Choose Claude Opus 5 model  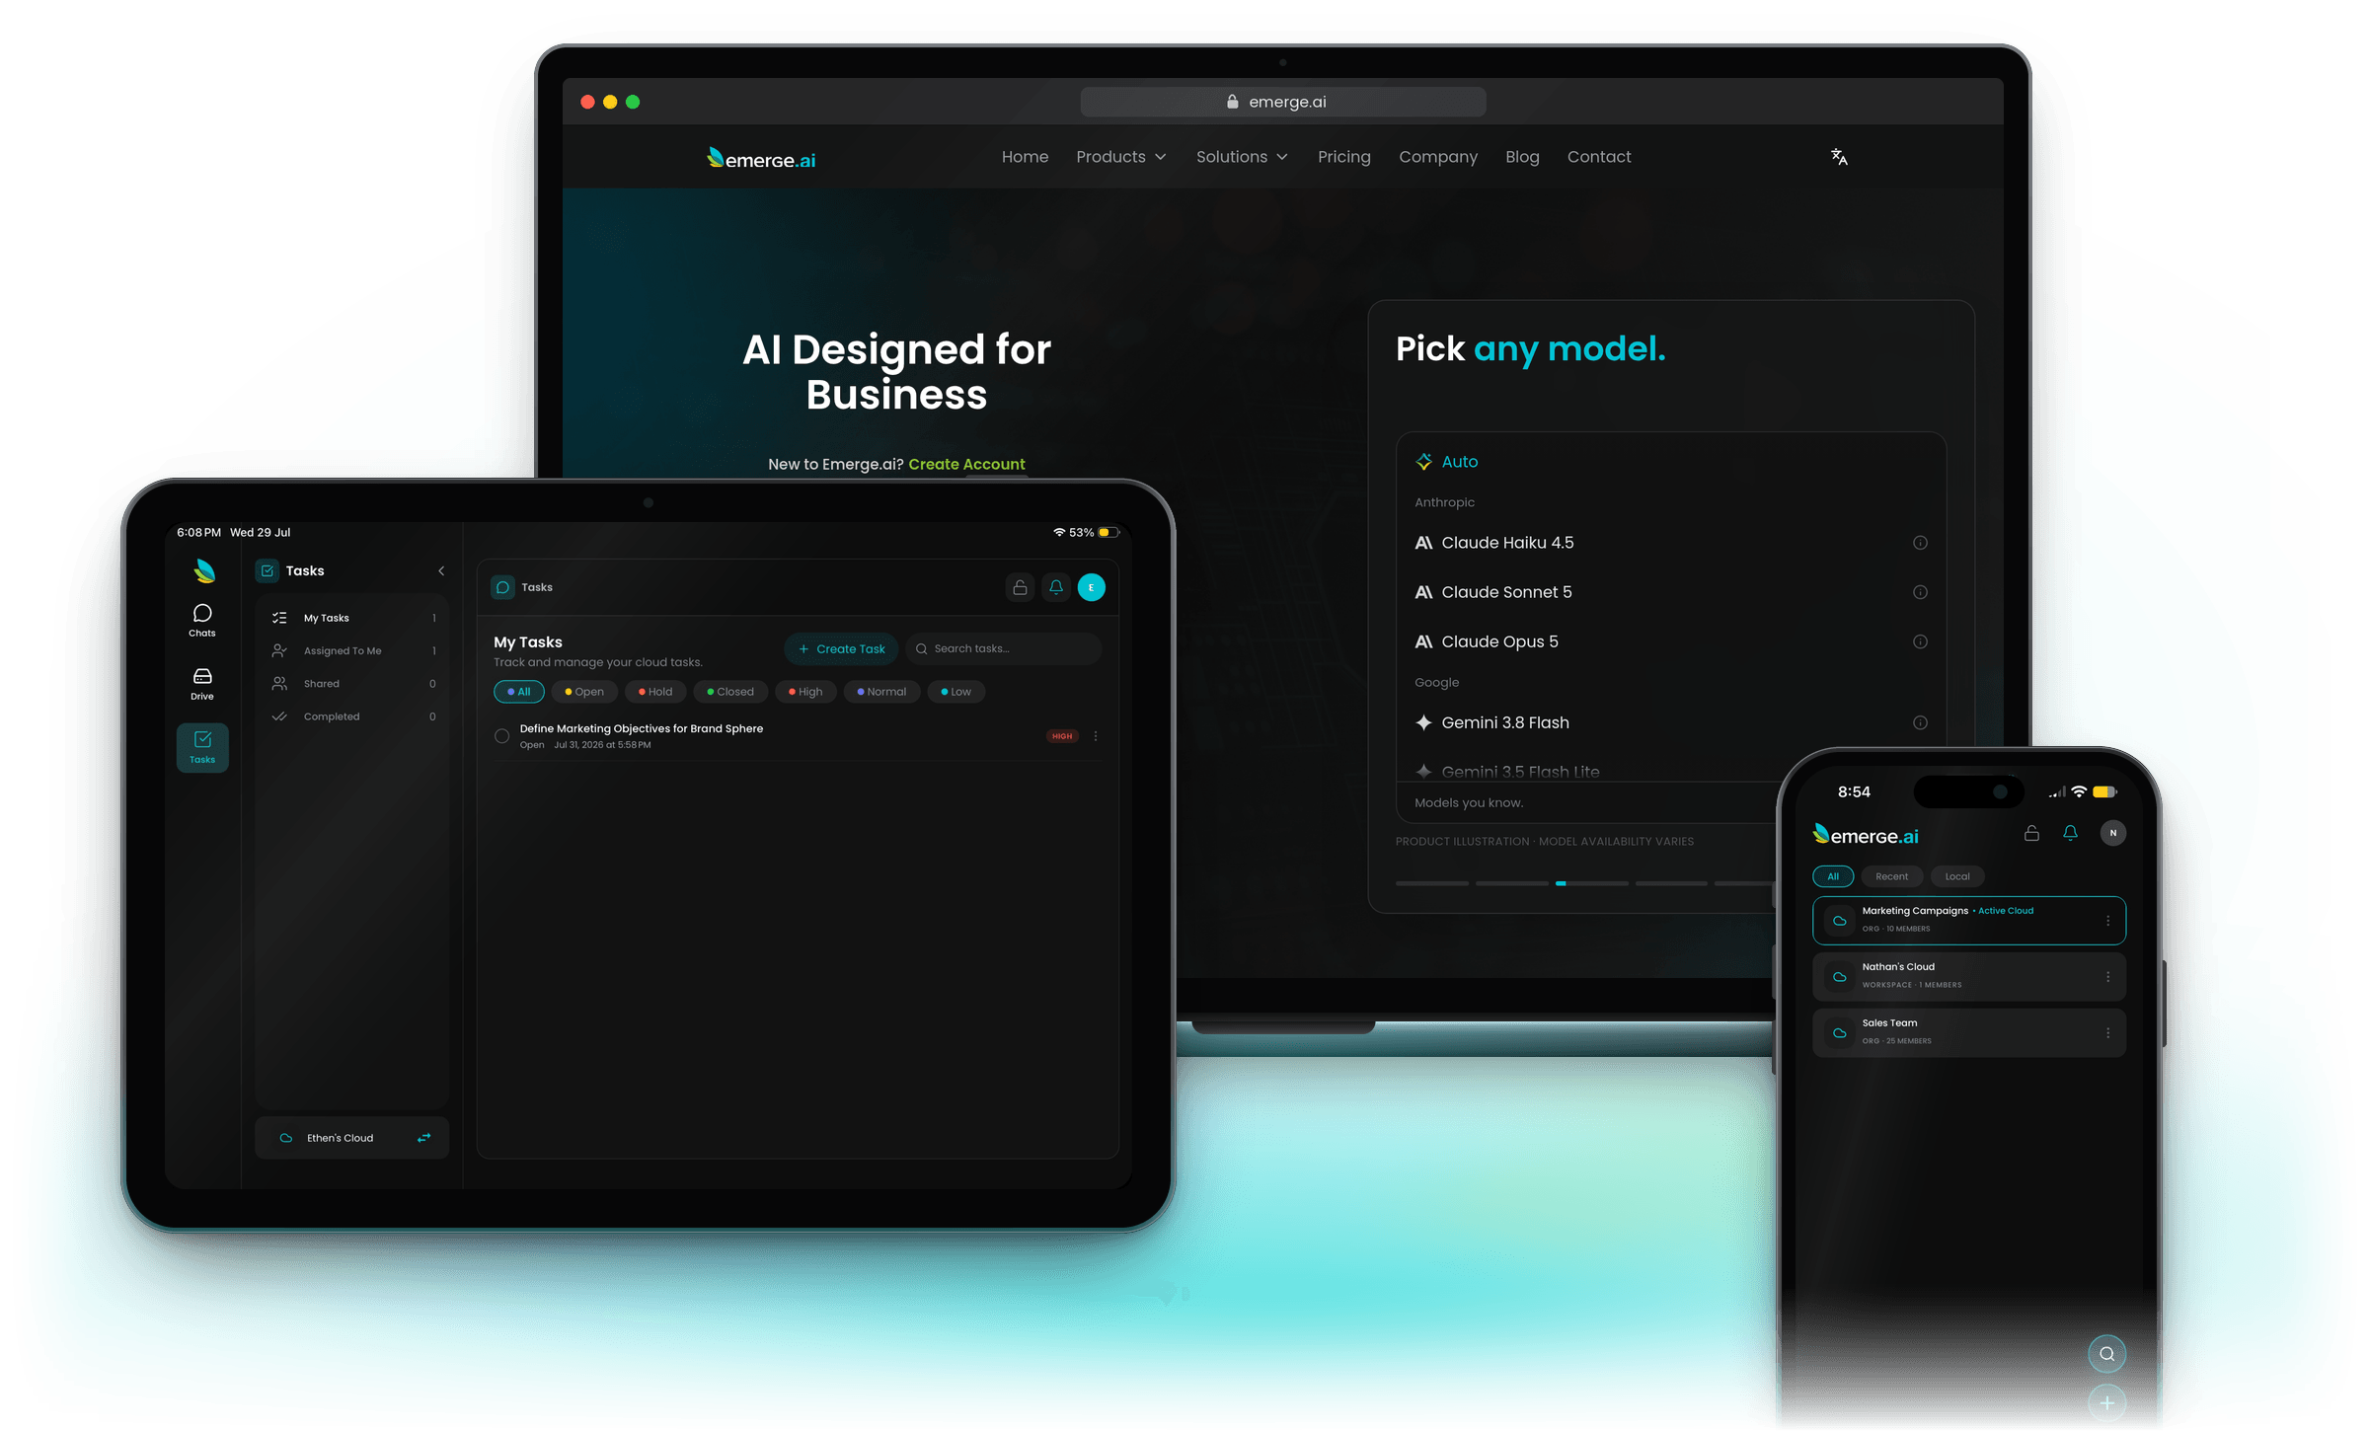(1670, 641)
